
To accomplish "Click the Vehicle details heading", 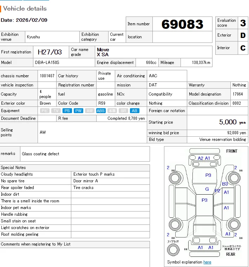I will tap(25, 8).
